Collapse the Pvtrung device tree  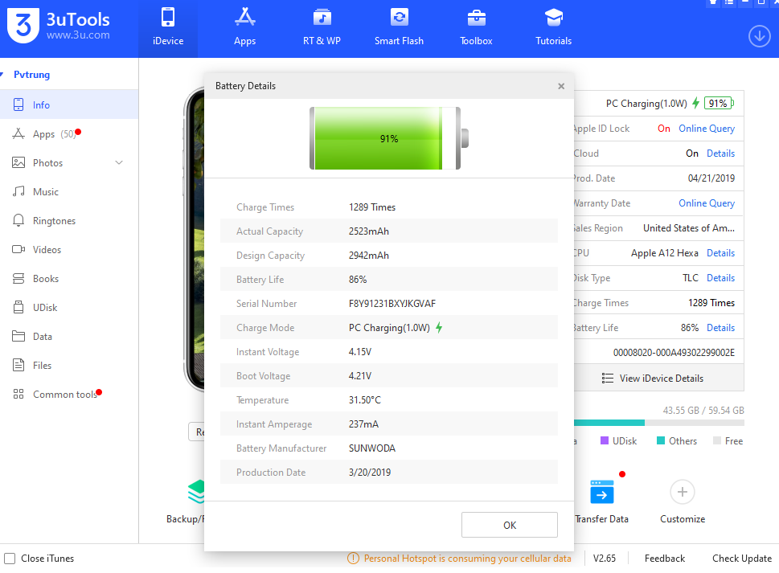click(x=2, y=75)
